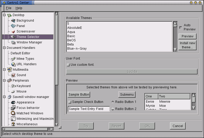Open the Mime Types icon
This screenshot has height=138, width=204.
click(x=13, y=59)
